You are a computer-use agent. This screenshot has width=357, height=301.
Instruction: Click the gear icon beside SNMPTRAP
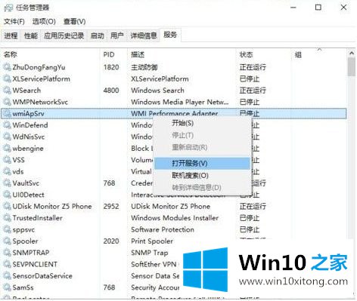point(7,253)
